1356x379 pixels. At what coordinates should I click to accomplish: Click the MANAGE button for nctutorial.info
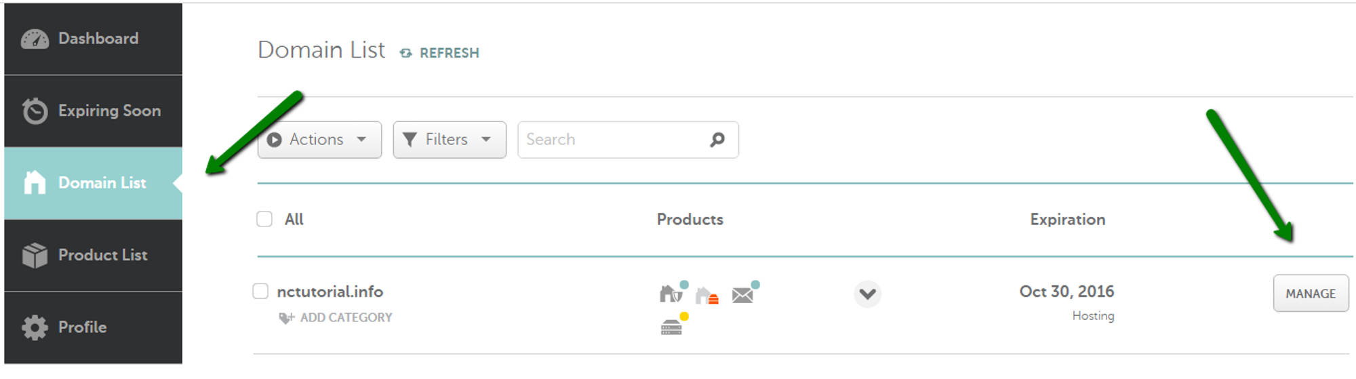click(1310, 294)
